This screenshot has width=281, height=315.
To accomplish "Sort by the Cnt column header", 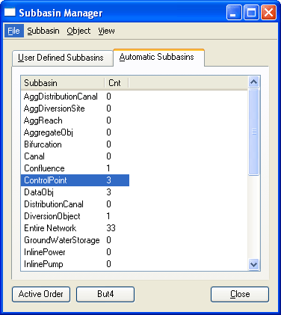I will [x=117, y=83].
